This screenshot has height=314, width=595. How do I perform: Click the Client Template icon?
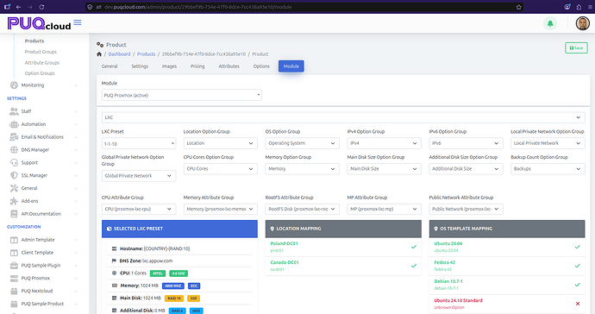coord(14,253)
